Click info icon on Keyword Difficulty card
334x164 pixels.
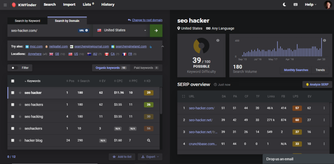[x=218, y=40]
